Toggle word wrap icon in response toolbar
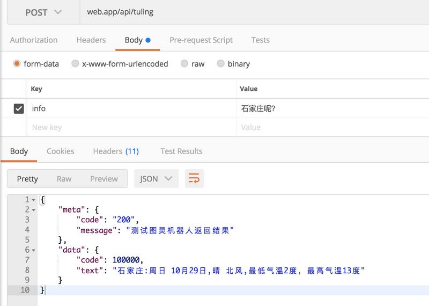This screenshot has height=306, width=429. (x=194, y=178)
